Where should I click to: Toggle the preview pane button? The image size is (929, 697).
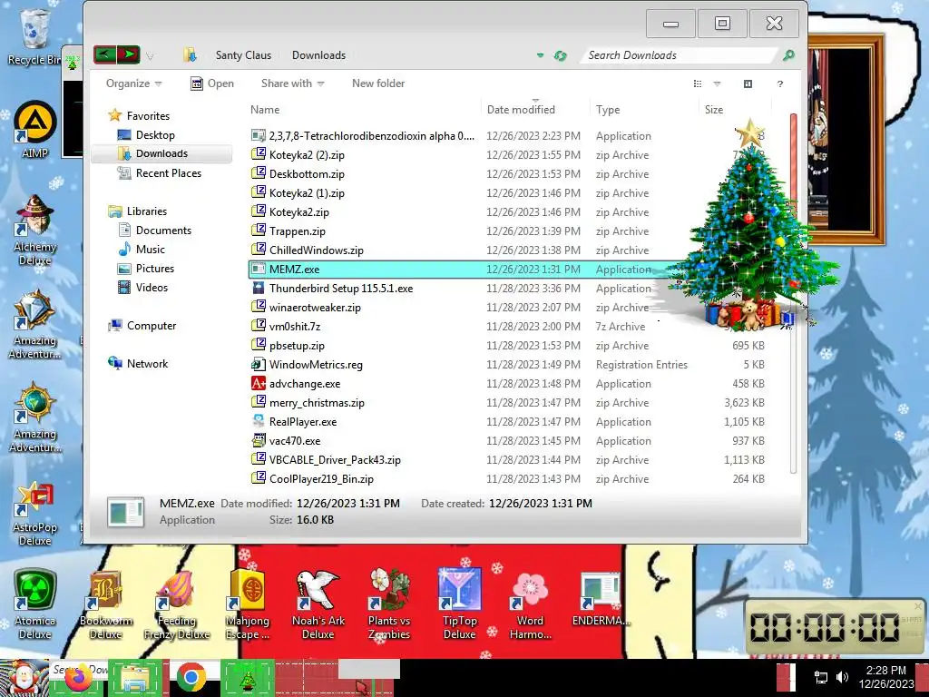coord(748,83)
